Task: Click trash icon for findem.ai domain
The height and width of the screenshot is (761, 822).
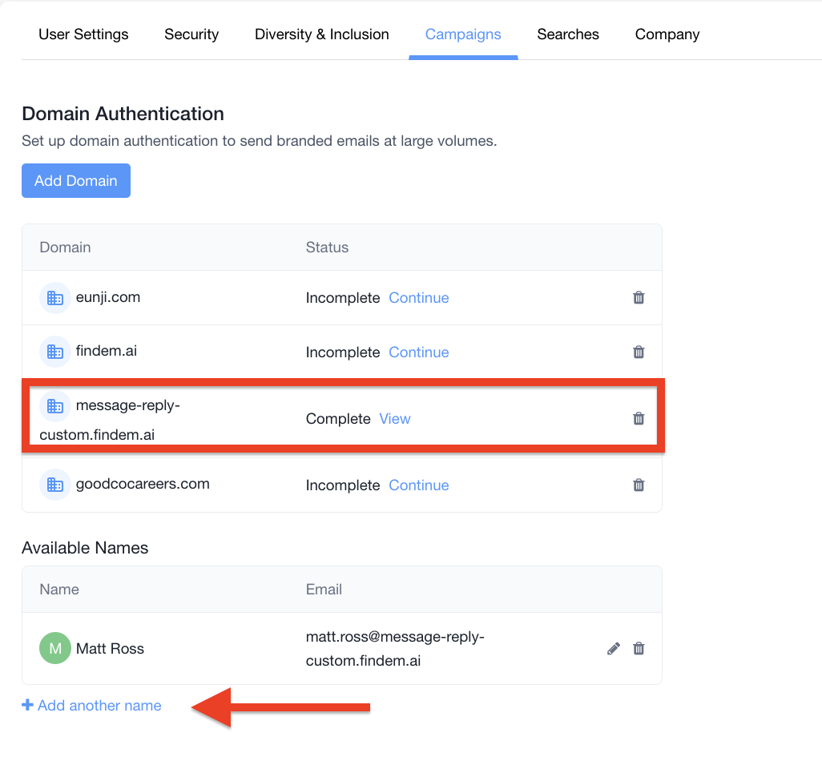Action: tap(639, 352)
